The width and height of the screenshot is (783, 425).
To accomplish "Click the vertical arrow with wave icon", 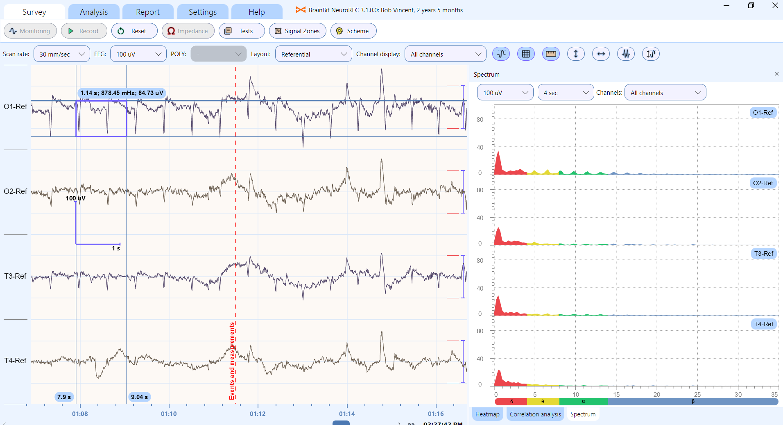I will click(x=651, y=54).
